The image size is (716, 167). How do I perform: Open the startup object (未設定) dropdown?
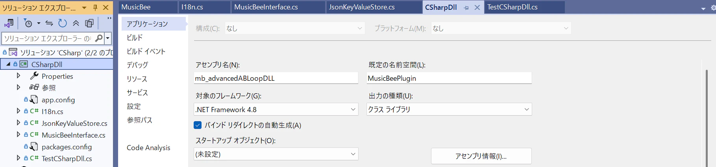(276, 154)
